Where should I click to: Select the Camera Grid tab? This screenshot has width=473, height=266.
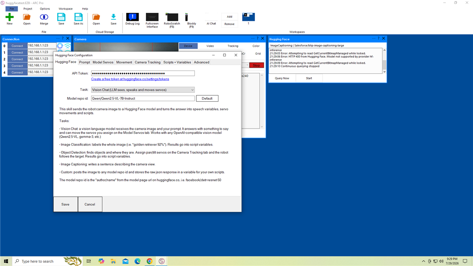(258, 54)
